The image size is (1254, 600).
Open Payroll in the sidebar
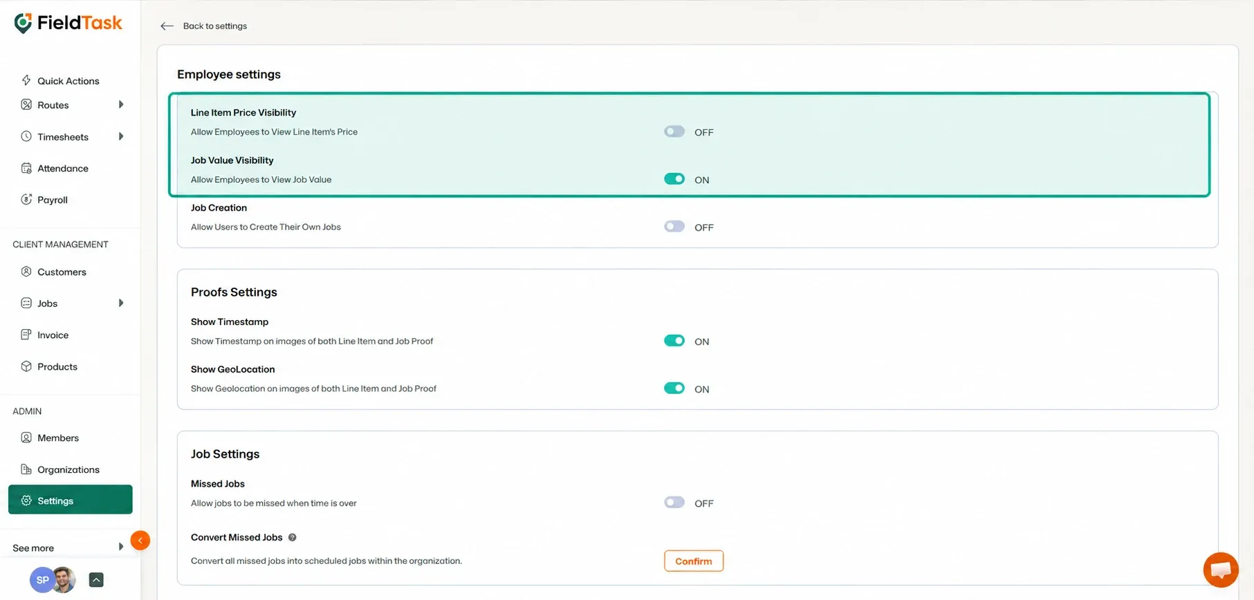pyautogui.click(x=53, y=200)
